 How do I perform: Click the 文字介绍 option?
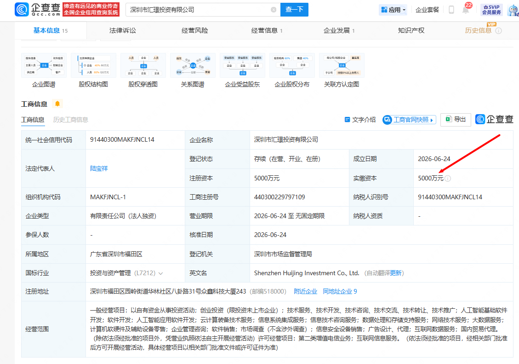(360, 120)
